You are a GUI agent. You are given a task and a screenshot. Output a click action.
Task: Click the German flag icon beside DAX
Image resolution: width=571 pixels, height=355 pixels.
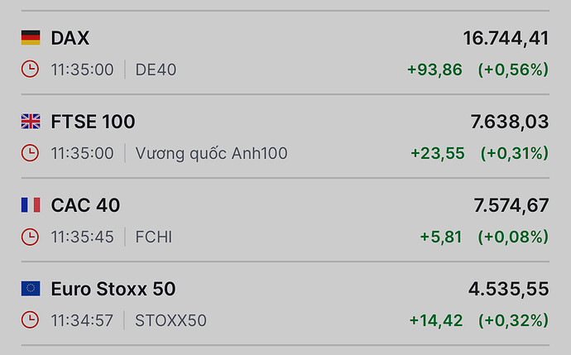tap(31, 38)
